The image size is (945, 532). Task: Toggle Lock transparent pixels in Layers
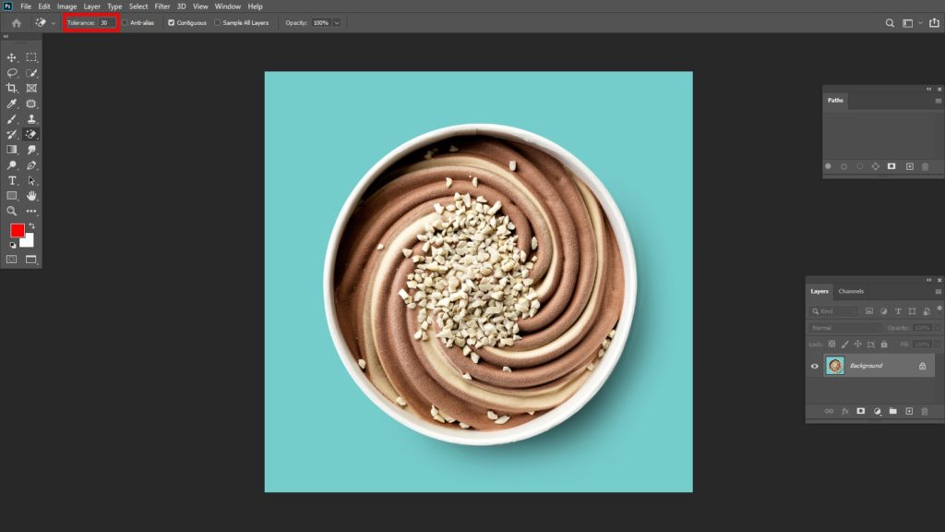point(831,344)
